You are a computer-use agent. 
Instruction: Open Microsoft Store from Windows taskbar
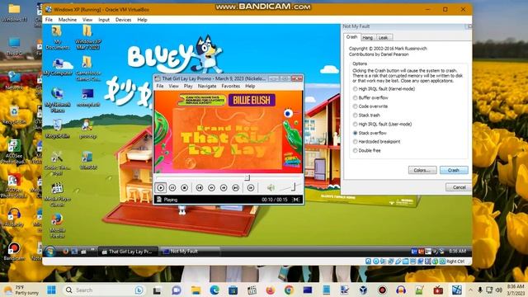tap(233, 290)
